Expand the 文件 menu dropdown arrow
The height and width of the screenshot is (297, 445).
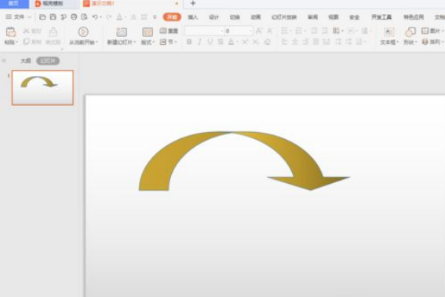pos(29,17)
